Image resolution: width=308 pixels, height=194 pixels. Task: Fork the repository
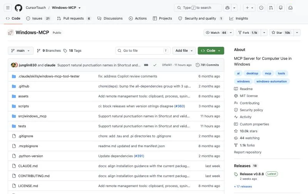[248, 33]
